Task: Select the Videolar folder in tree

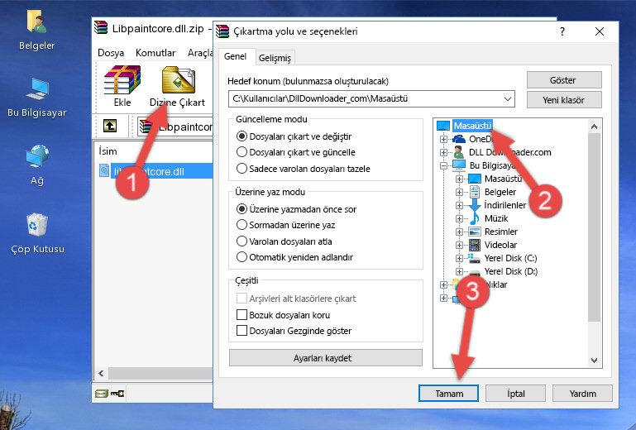Action: tap(500, 245)
